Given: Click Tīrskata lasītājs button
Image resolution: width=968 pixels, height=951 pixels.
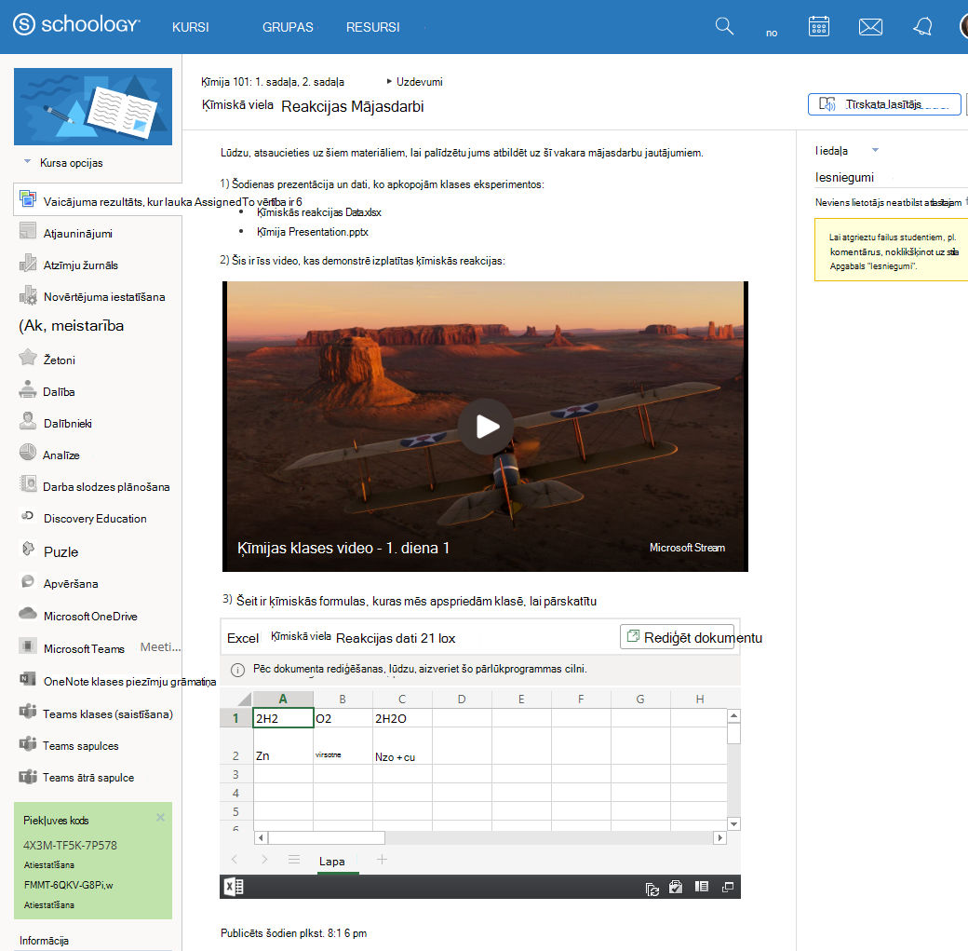Looking at the screenshot, I should pyautogui.click(x=884, y=104).
